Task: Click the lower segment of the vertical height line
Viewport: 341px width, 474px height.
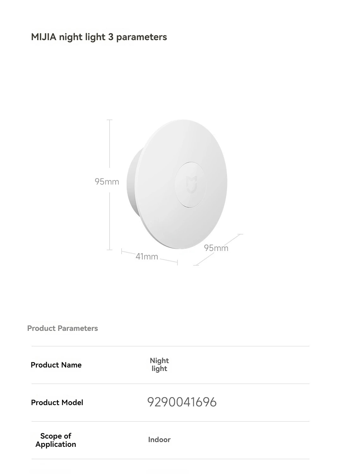Action: [110, 221]
